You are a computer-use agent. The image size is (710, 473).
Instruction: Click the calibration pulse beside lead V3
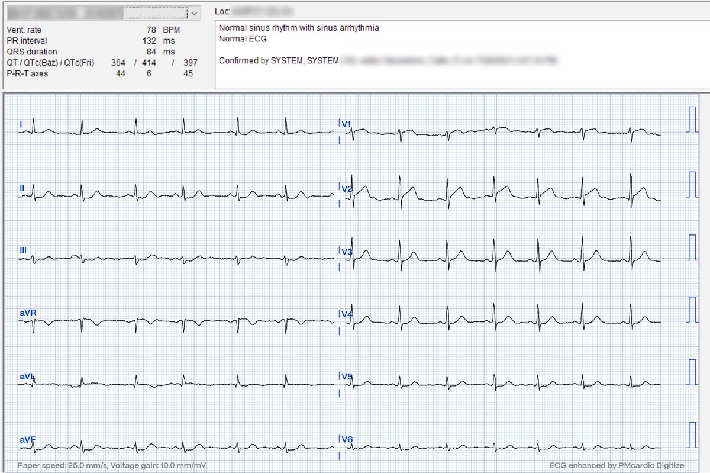tap(693, 247)
